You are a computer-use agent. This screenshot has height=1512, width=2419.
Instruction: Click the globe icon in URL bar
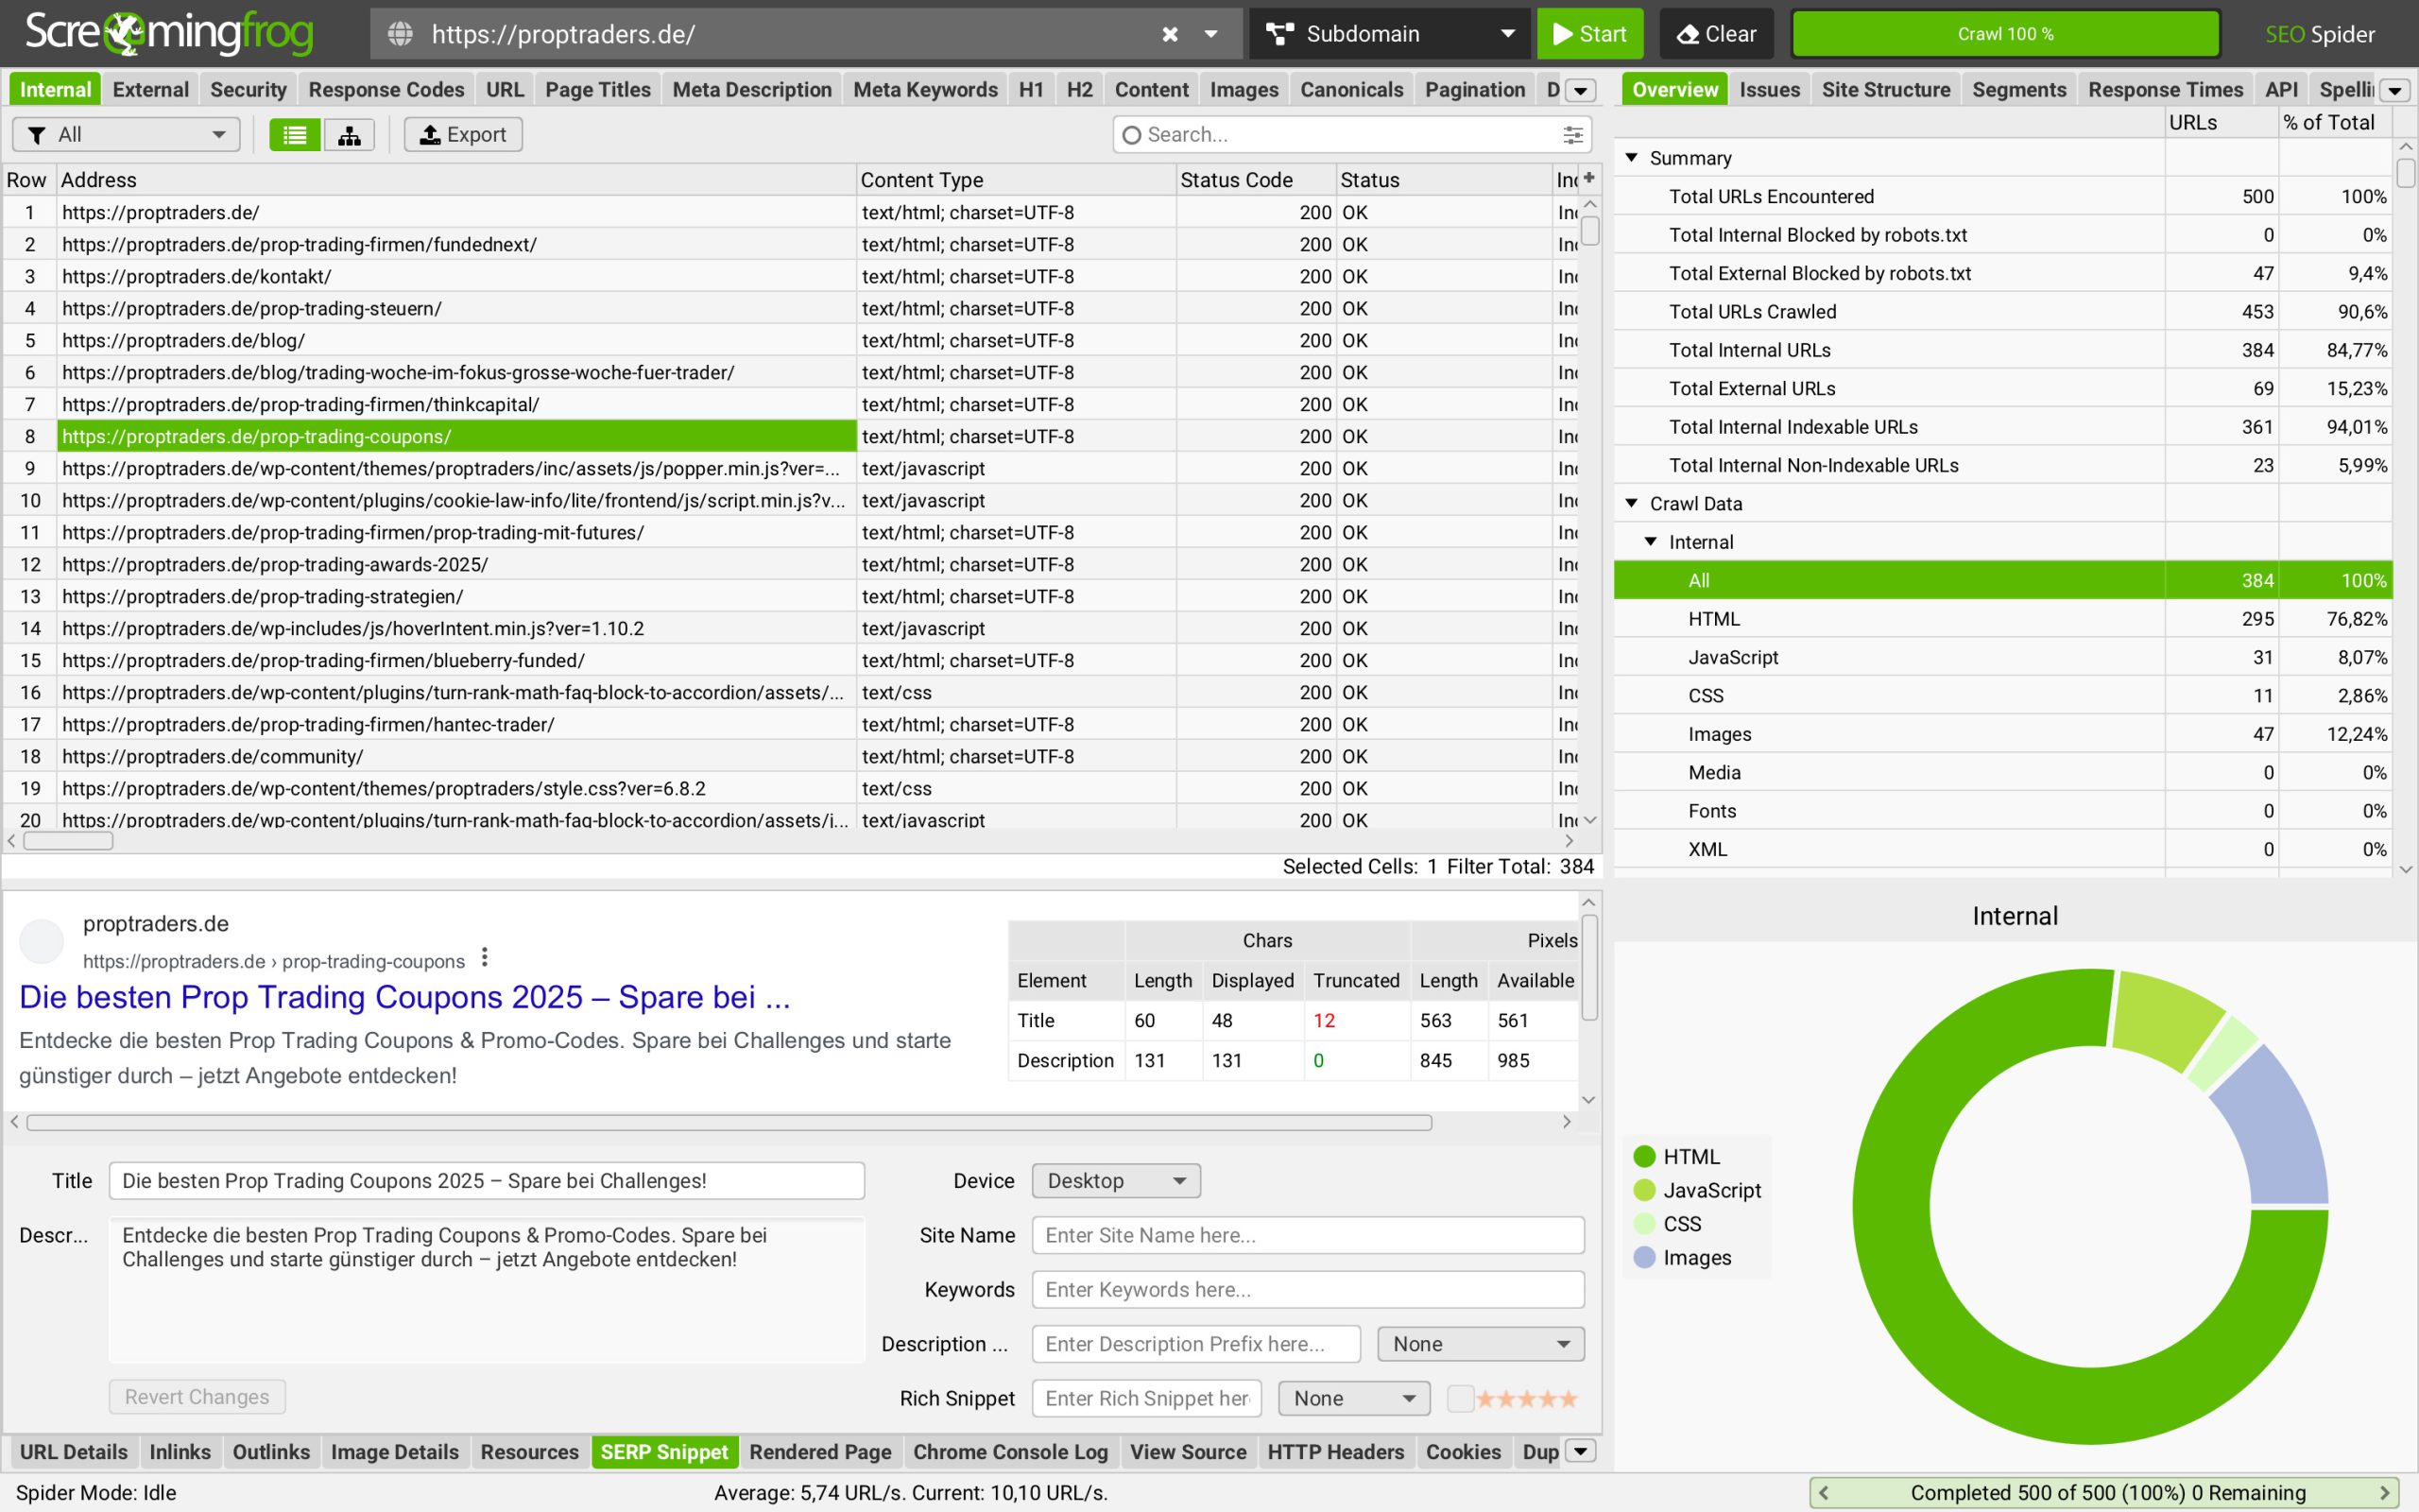click(400, 34)
